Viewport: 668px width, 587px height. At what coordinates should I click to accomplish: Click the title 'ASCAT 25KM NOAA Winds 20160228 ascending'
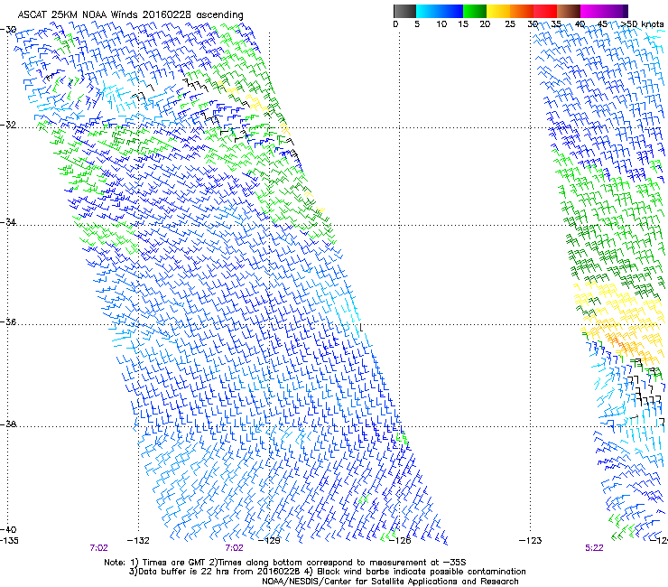(x=130, y=15)
